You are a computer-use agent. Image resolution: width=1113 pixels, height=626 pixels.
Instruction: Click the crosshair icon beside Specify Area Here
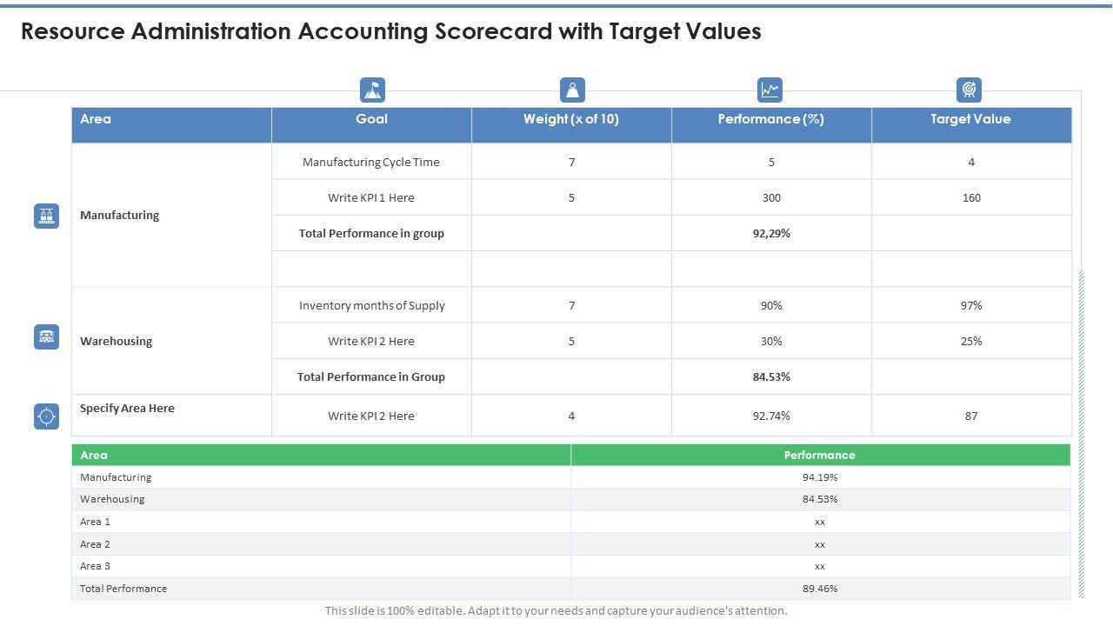[x=47, y=417]
